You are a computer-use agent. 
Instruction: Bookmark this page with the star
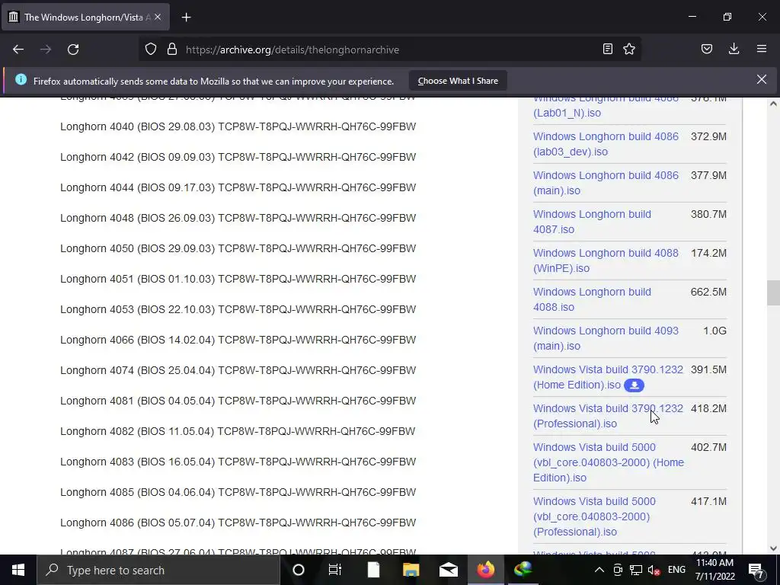click(629, 50)
